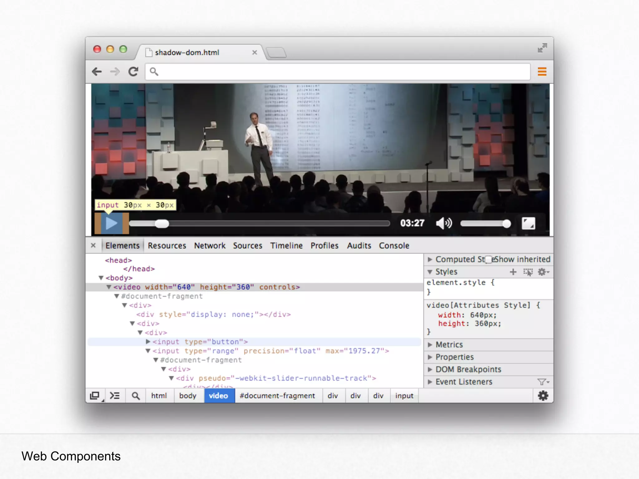Open the Resources panel tab
The width and height of the screenshot is (639, 479).
point(167,246)
